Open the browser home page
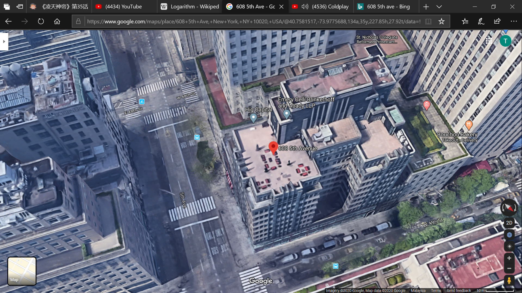Image resolution: width=522 pixels, height=293 pixels. 57,21
